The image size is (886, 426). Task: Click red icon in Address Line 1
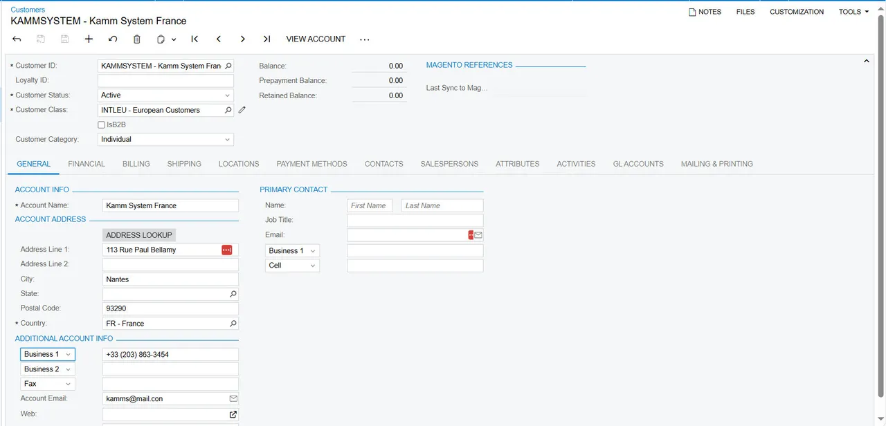[x=227, y=250]
